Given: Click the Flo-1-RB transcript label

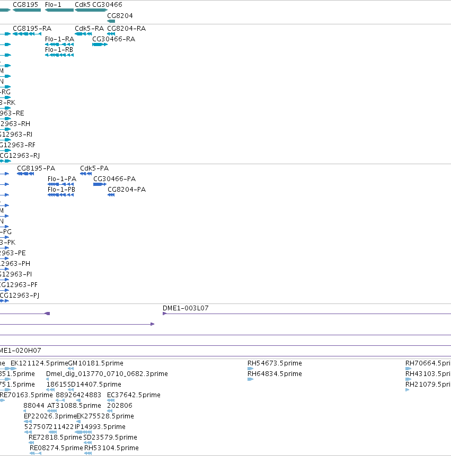Looking at the screenshot, I should click(59, 50).
